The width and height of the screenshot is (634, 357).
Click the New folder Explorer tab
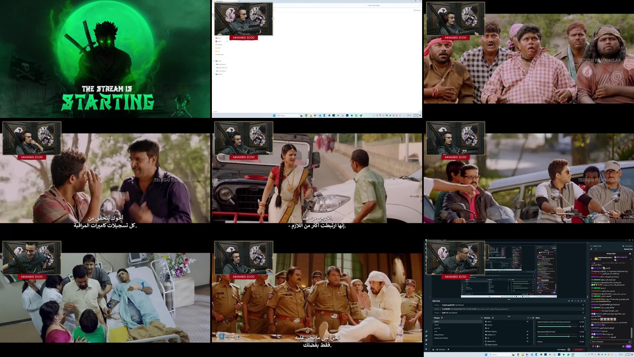tap(225, 1)
